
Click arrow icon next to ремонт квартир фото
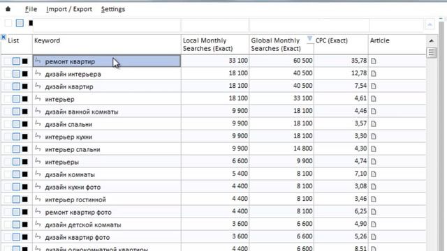38,211
